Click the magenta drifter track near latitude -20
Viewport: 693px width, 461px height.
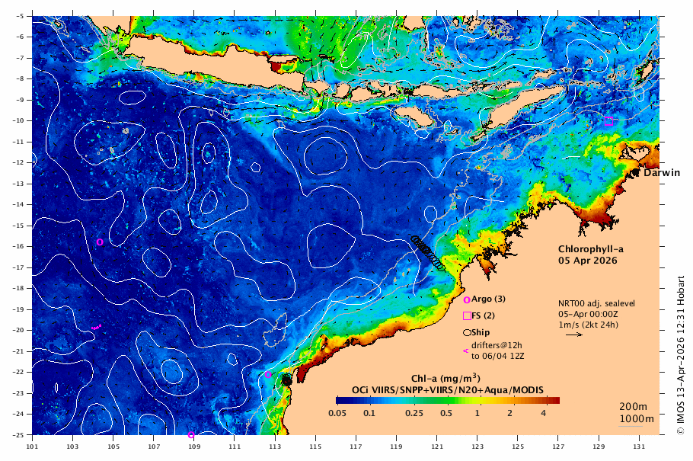point(97,327)
